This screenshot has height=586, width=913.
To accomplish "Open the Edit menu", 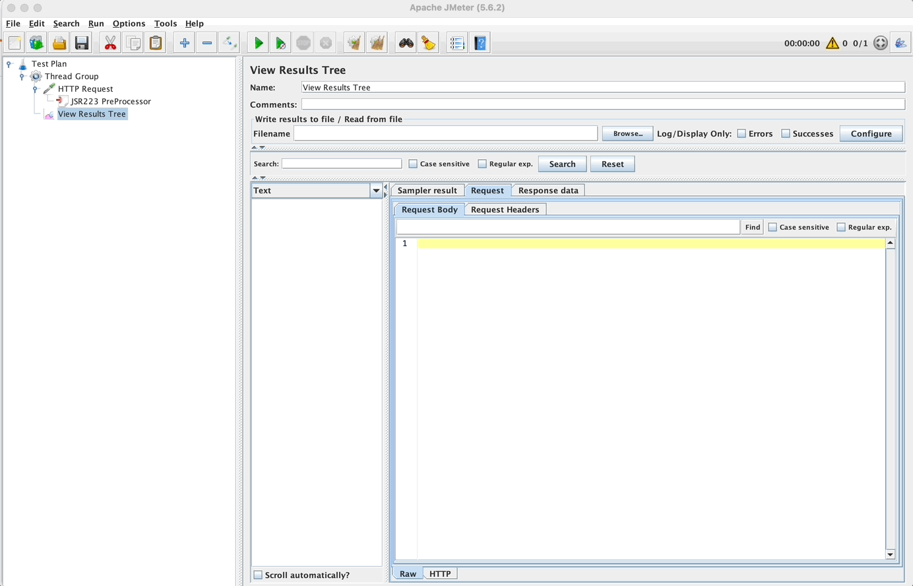I will 37,24.
